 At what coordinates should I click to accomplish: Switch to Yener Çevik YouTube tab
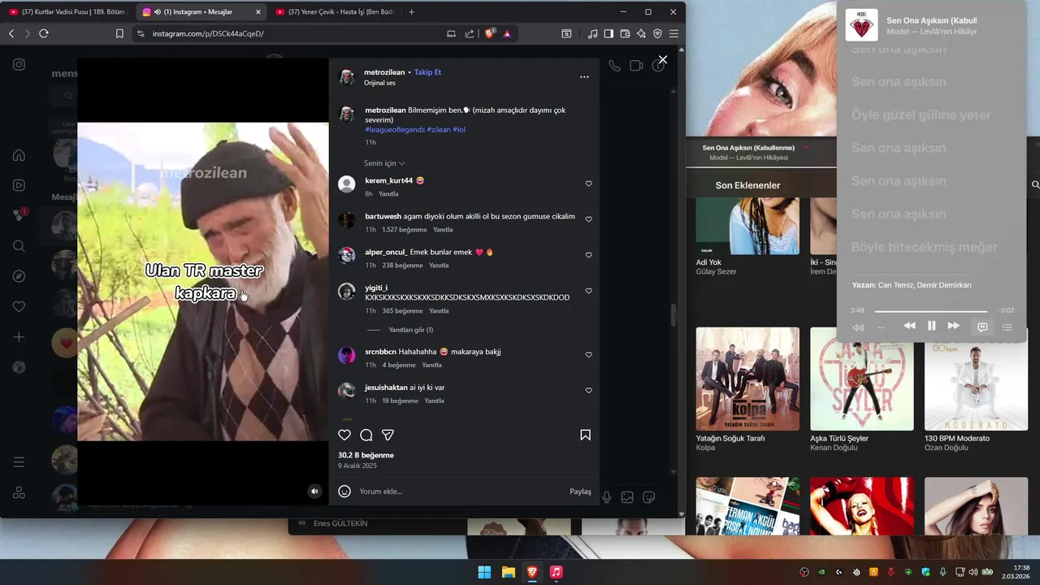click(335, 12)
